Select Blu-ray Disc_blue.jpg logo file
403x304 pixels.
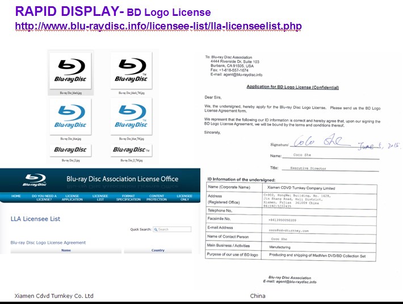[71, 116]
